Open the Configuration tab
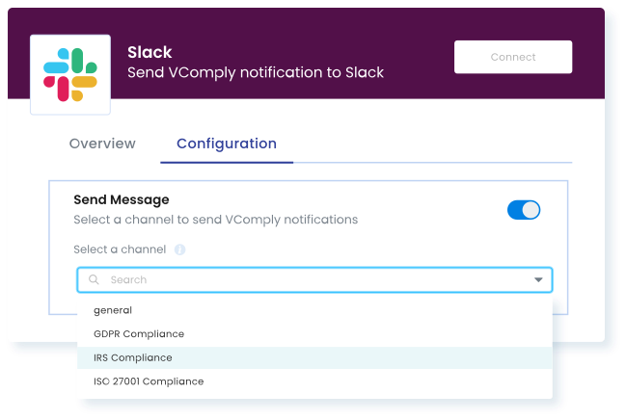626x420 pixels. (227, 144)
